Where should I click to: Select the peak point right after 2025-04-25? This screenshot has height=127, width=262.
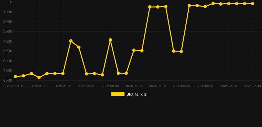tap(71, 41)
